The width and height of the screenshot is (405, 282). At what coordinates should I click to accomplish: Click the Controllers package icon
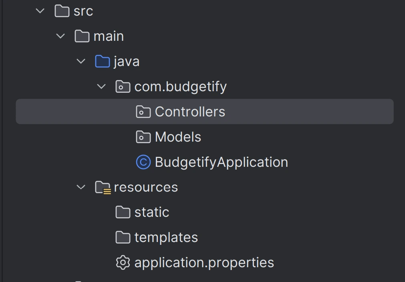pyautogui.click(x=143, y=112)
